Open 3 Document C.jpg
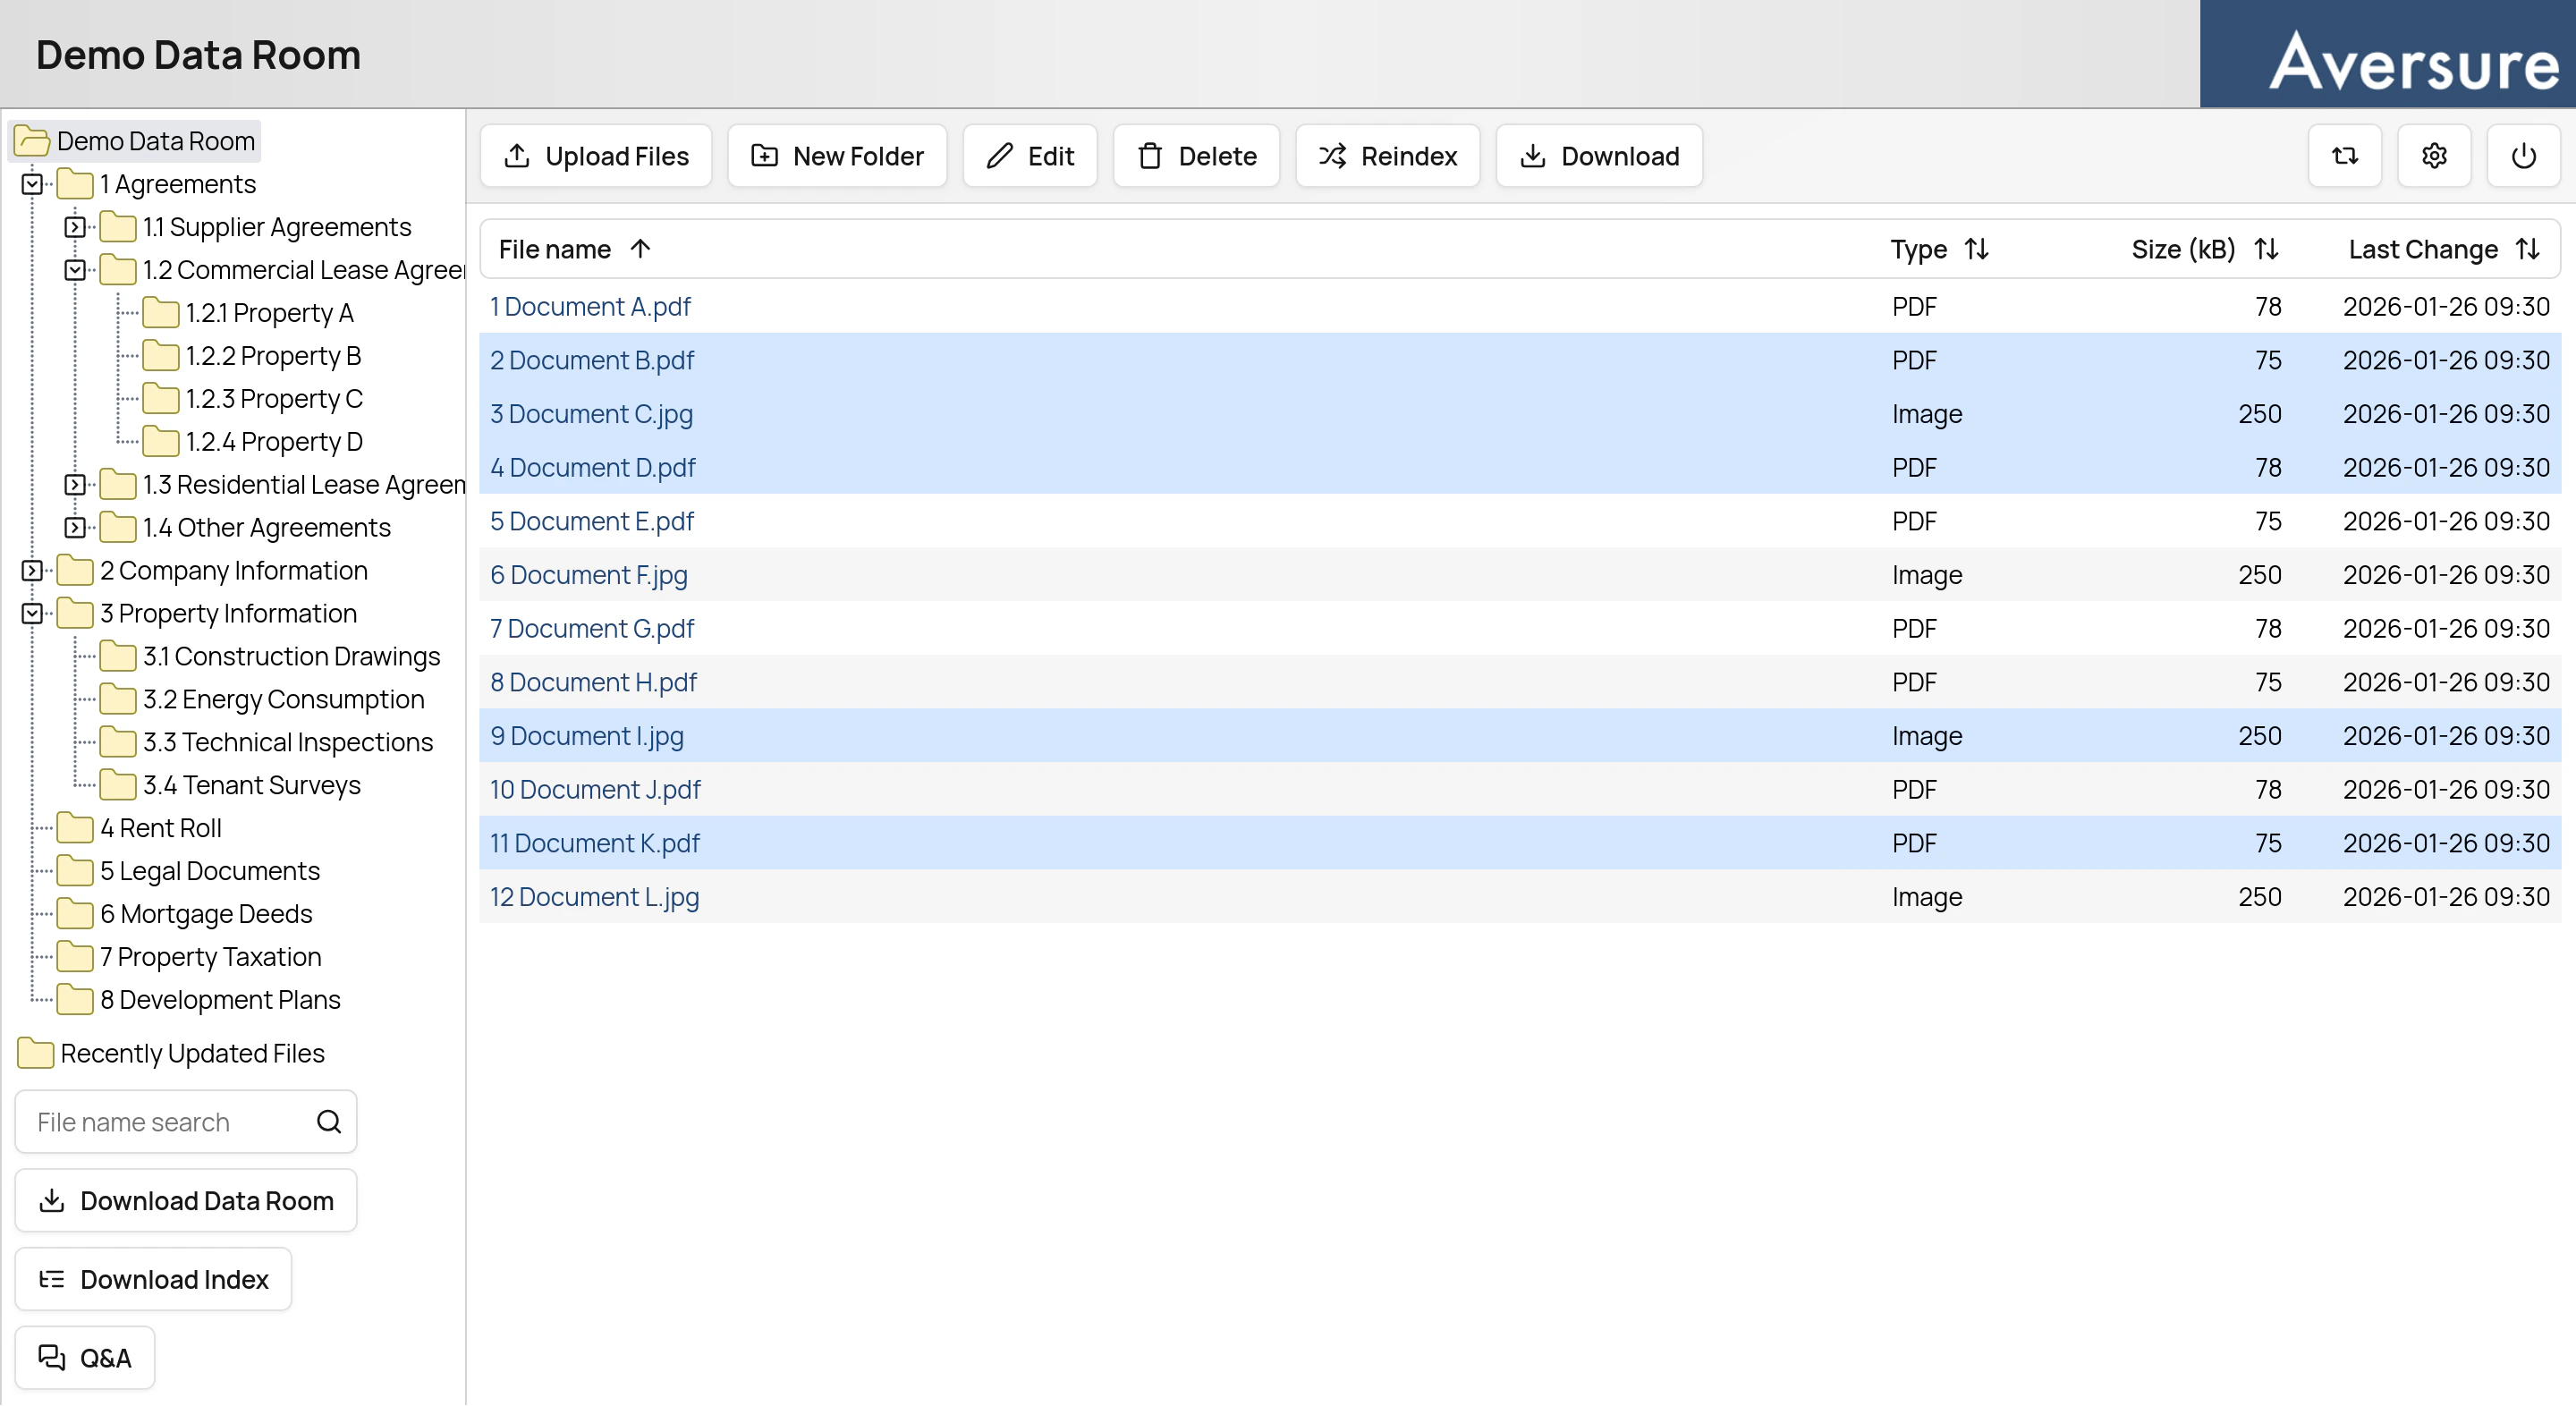Image resolution: width=2576 pixels, height=1406 pixels. tap(592, 413)
